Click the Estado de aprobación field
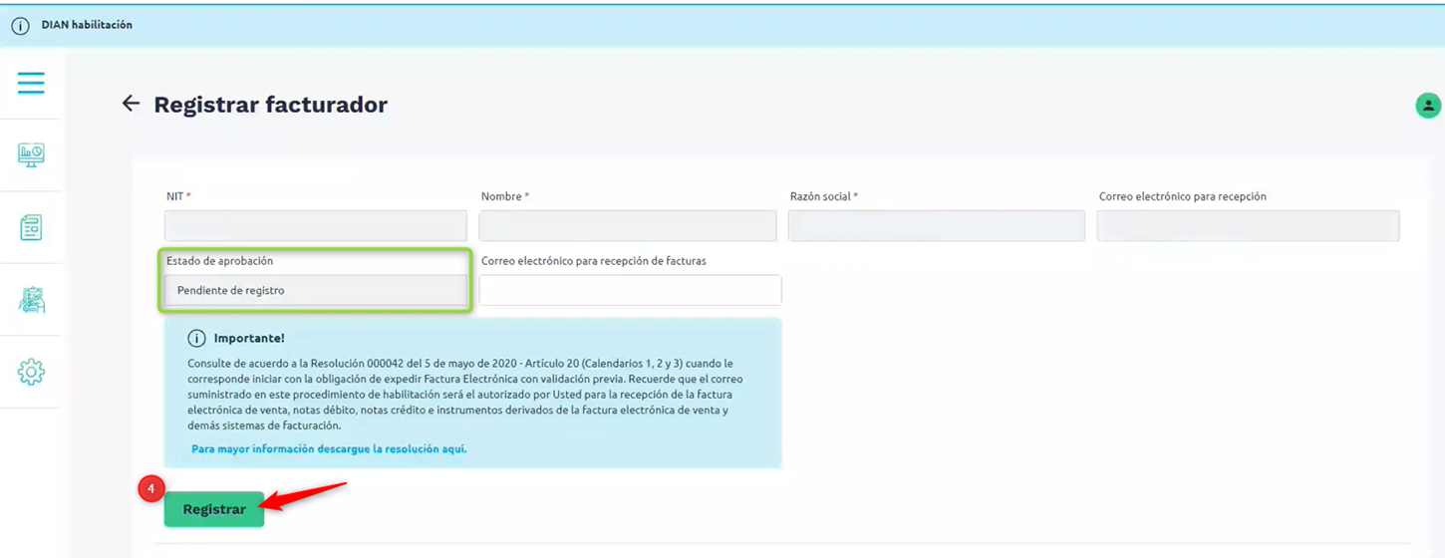 (x=315, y=291)
